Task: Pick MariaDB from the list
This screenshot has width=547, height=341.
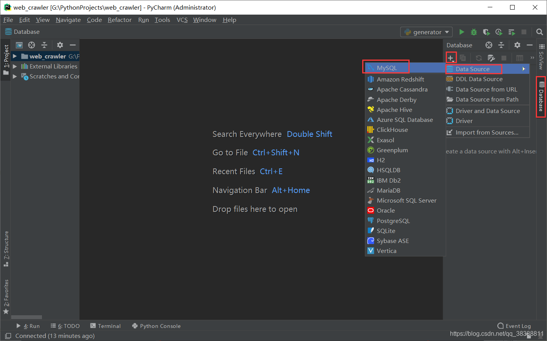Action: tap(405, 190)
